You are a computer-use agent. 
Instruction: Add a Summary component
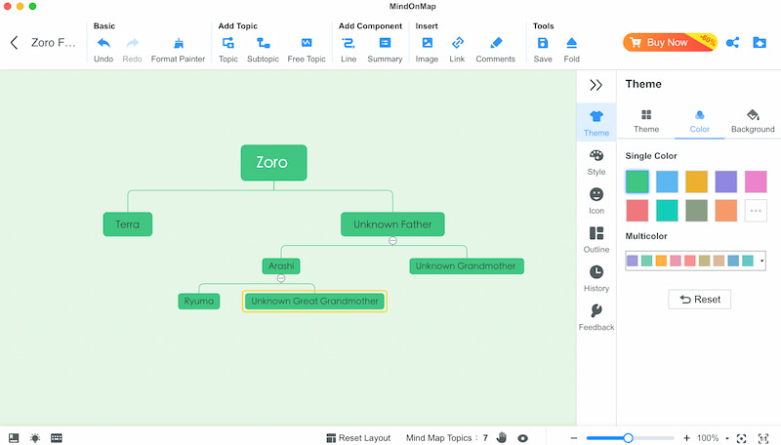tap(385, 49)
